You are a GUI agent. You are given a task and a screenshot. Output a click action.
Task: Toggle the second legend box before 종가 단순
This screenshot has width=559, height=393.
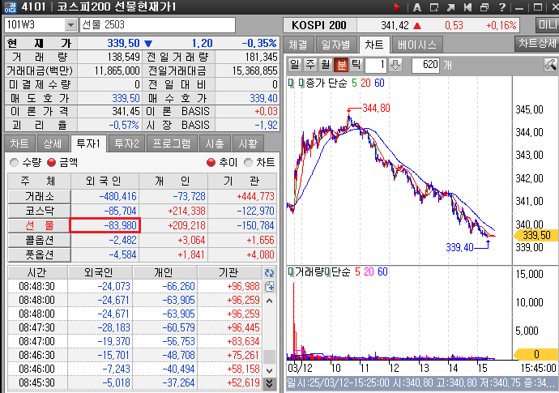301,83
